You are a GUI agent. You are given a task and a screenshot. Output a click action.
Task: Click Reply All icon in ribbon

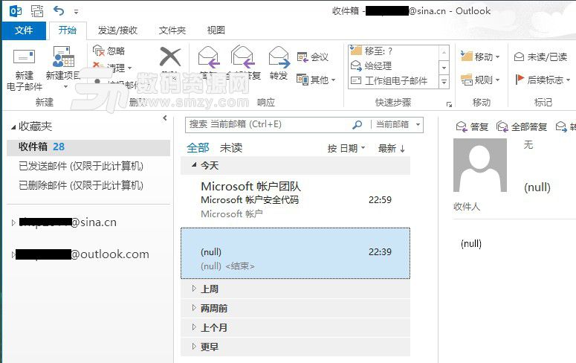[242, 57]
